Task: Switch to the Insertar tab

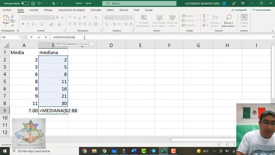Action: tap(34, 10)
